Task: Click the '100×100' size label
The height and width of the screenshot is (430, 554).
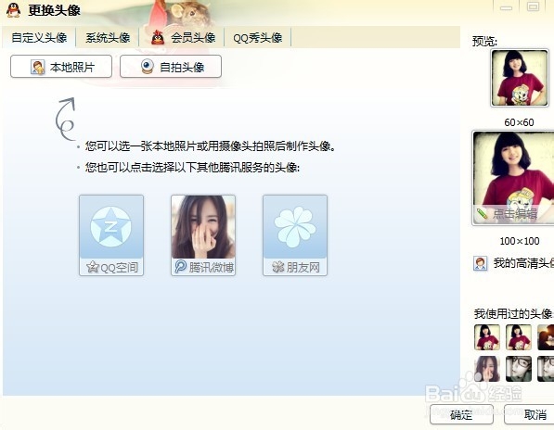Action: pos(520,241)
